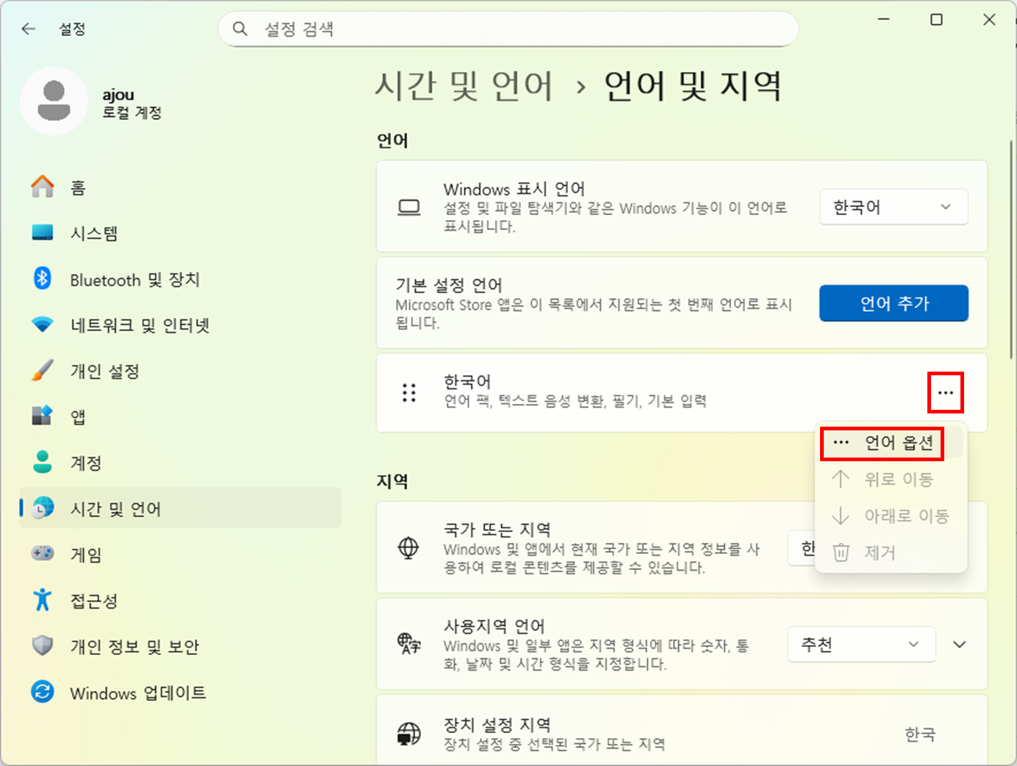Click the three-dot button for 한국어
The width and height of the screenshot is (1017, 766).
946,393
